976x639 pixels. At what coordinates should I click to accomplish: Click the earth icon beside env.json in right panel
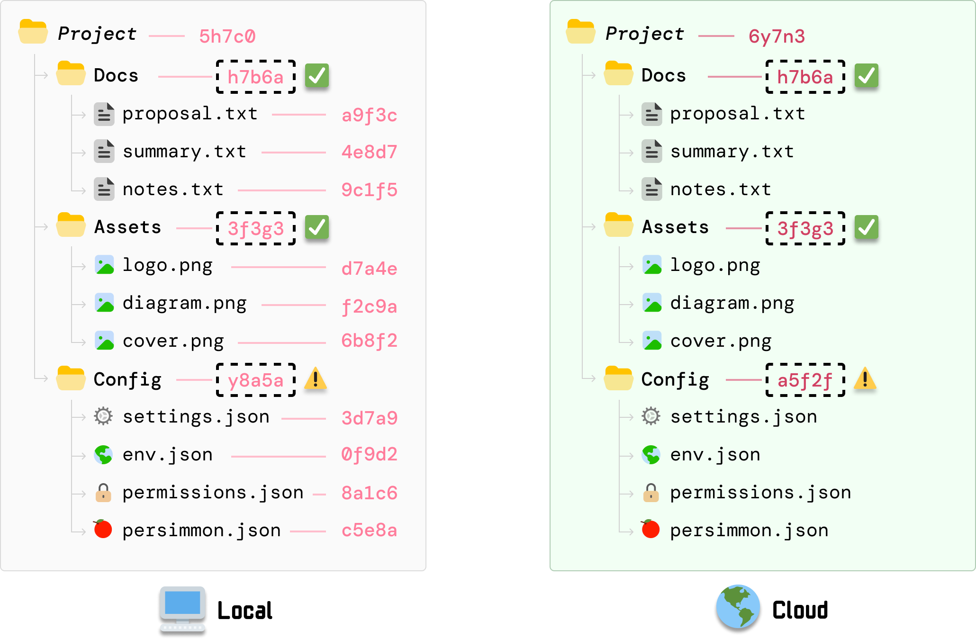[651, 455]
